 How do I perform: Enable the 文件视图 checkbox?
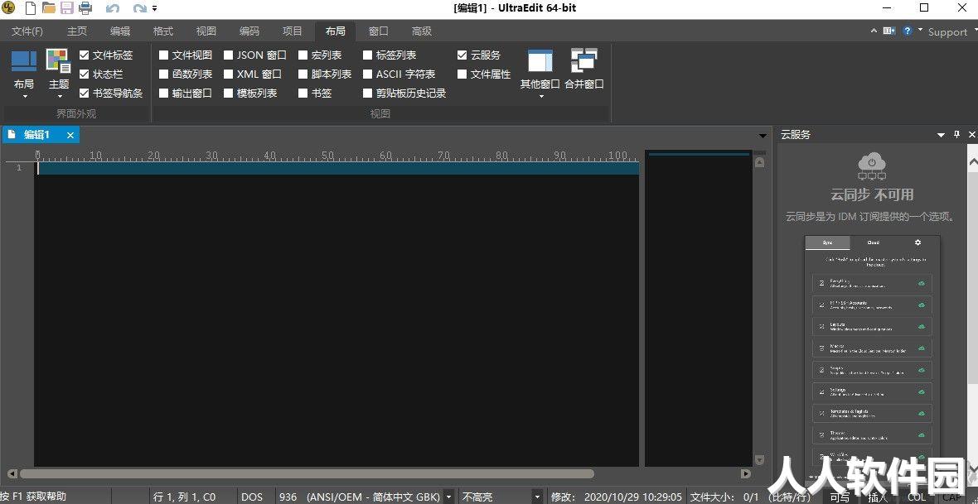[163, 55]
